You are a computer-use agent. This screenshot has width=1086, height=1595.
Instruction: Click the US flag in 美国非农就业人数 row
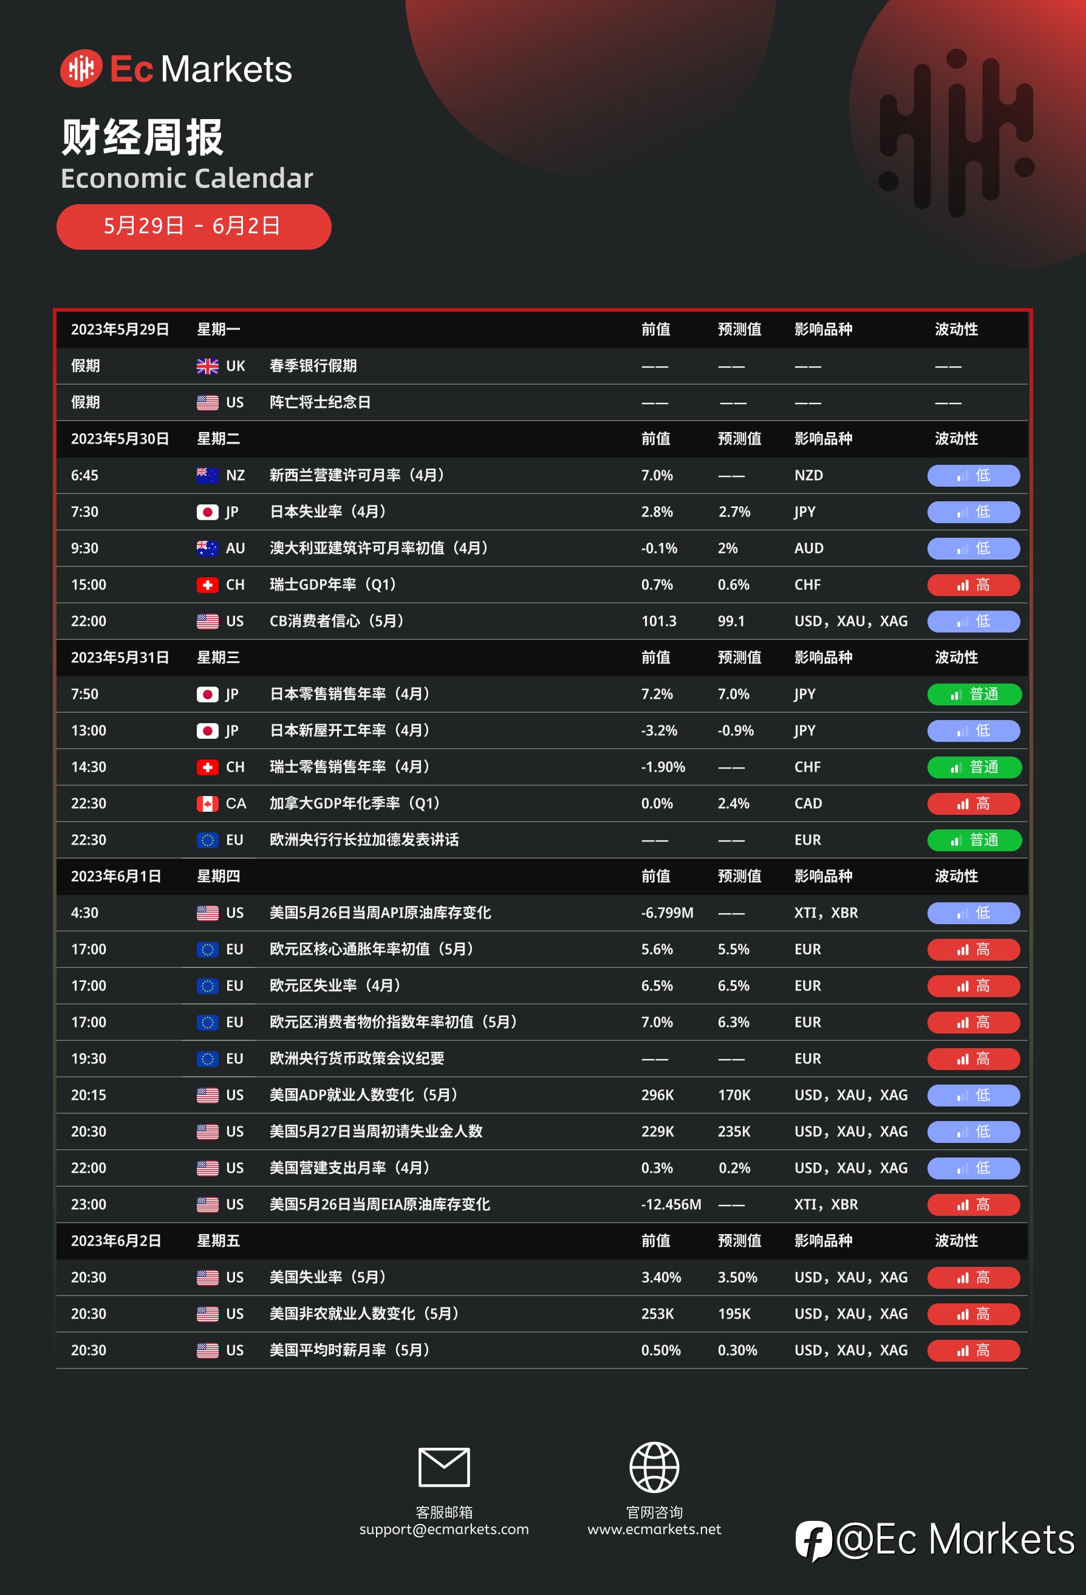point(207,1314)
